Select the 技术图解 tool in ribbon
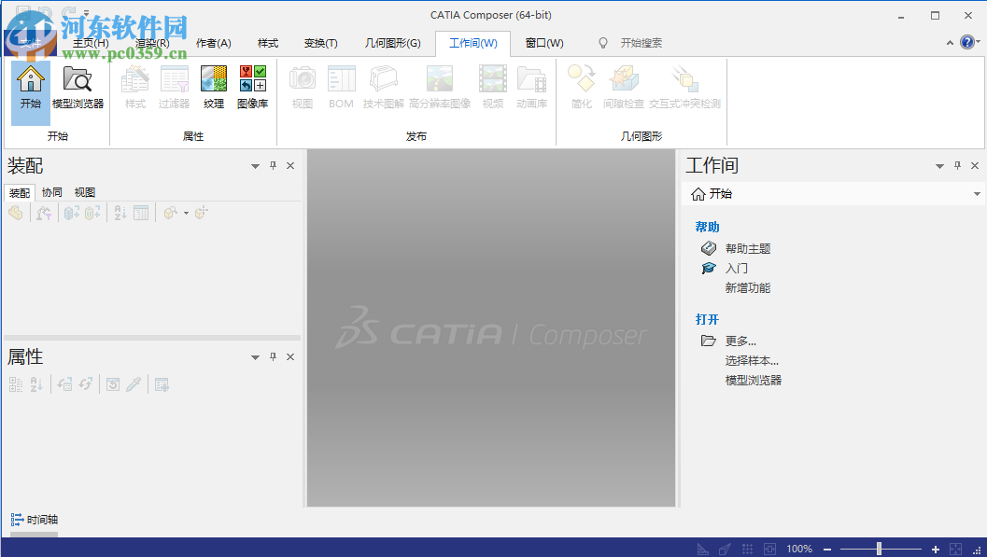 [x=385, y=87]
